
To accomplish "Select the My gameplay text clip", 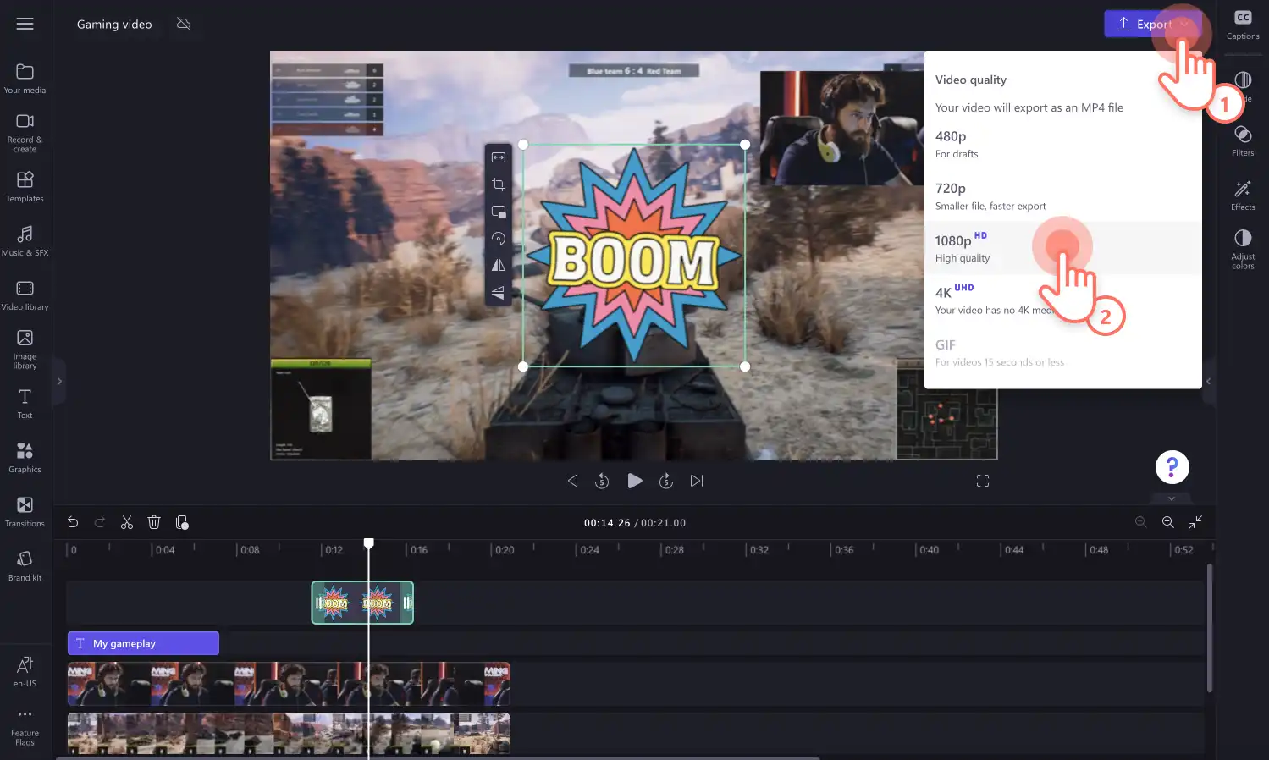I will pos(143,643).
